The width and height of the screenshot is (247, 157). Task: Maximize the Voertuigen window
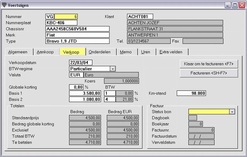click(235, 5)
